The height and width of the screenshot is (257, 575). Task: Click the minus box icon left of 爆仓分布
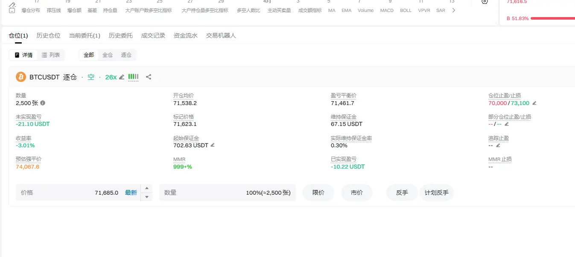[12, 10]
